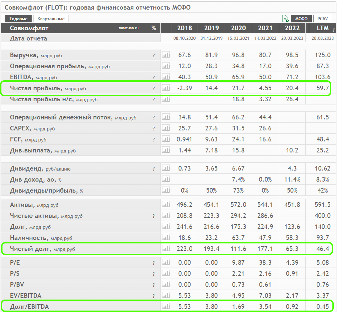Select 2021 column header
Screen dimensions: 337x312
[x=265, y=28]
